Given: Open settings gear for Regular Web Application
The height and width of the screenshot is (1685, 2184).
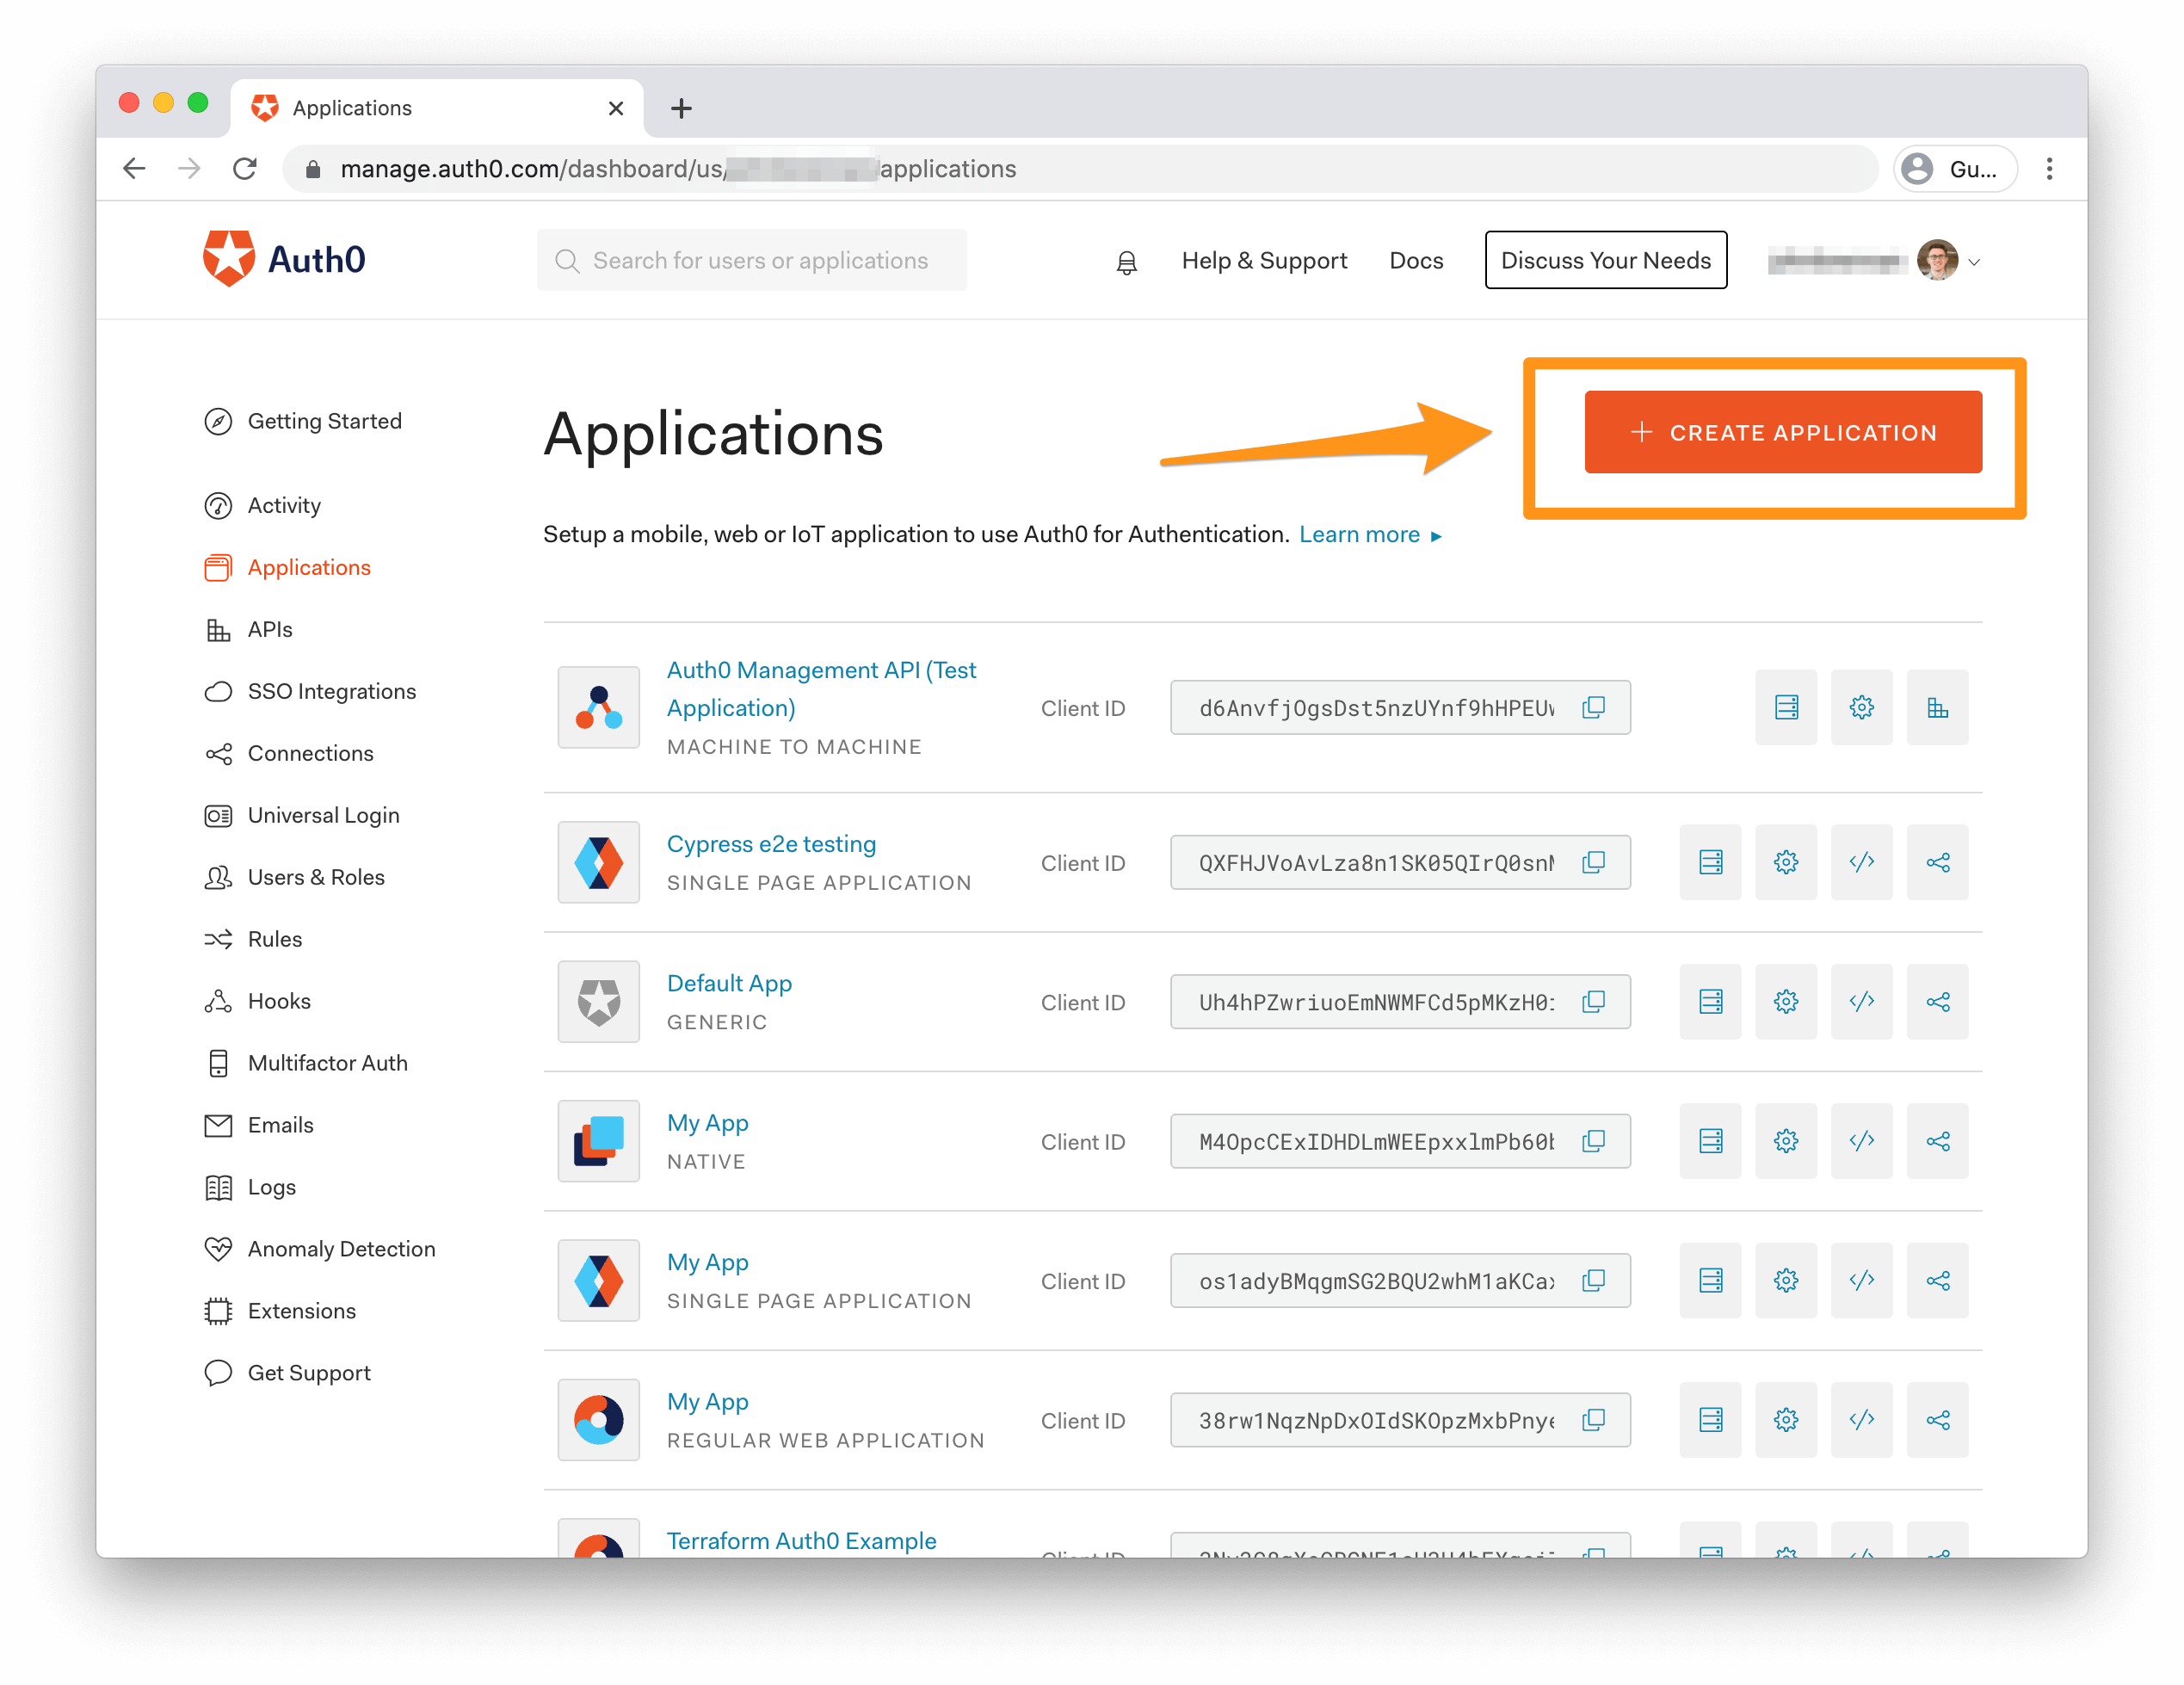Looking at the screenshot, I should point(1785,1420).
